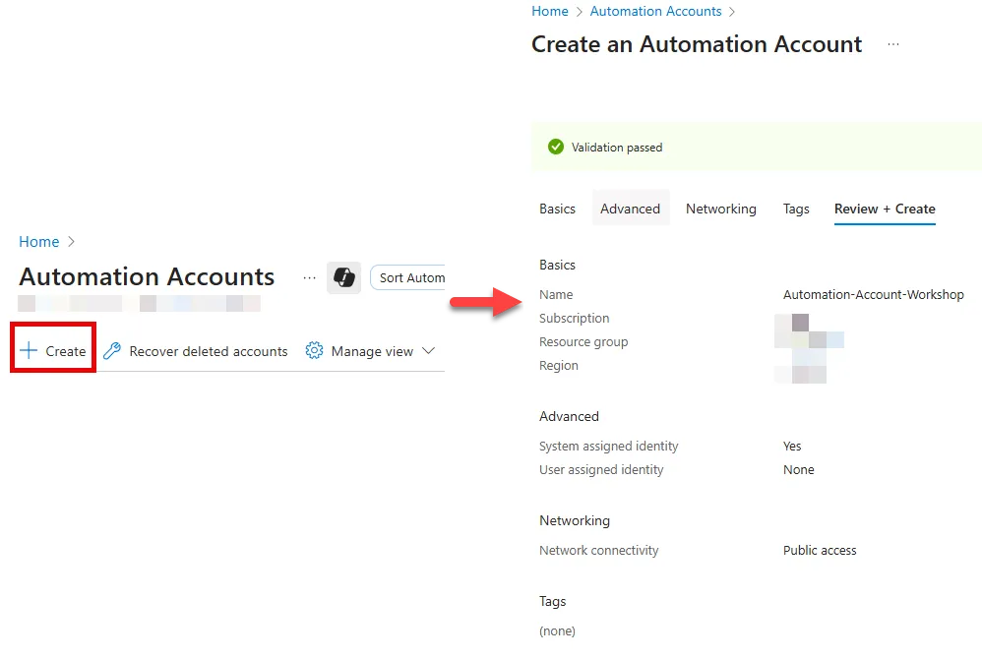982x659 pixels.
Task: Click the Recover deleted accounts wrench icon
Action: (x=111, y=350)
